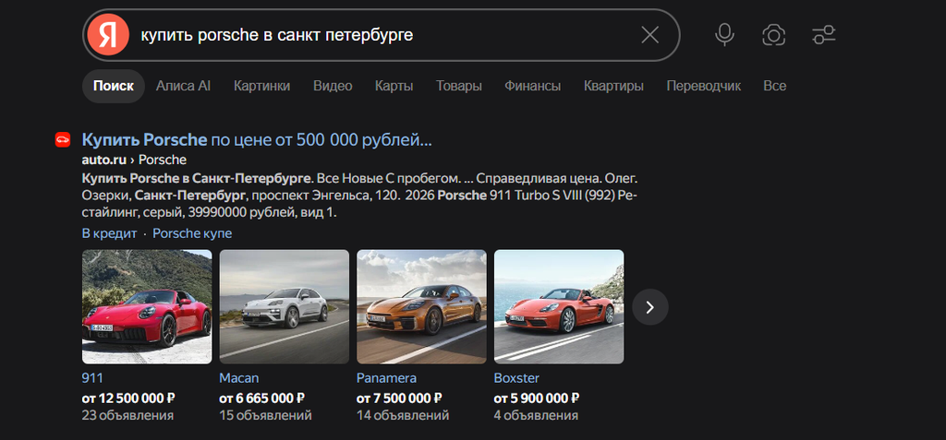Viewport: 946px width, 440px height.
Task: Go to the Карты tab
Action: [394, 86]
